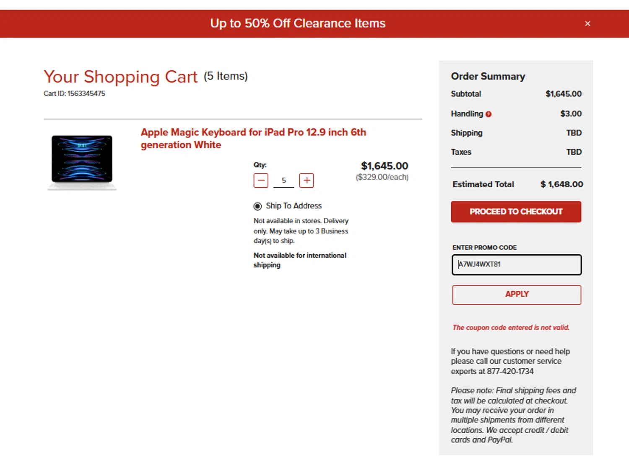Decrease quantity with the minus icon
Viewport: 629px width, 463px height.
point(261,181)
